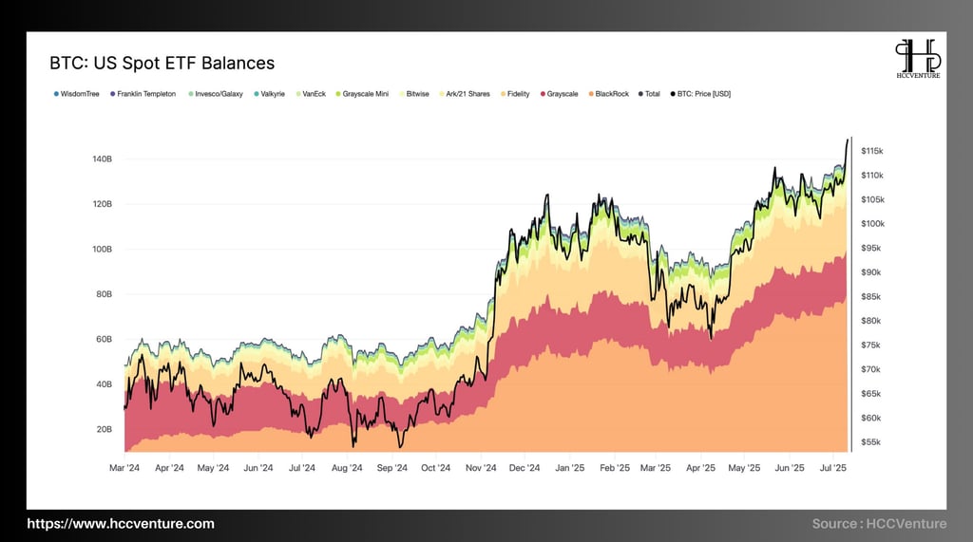Click the 120B left axis label

click(103, 204)
